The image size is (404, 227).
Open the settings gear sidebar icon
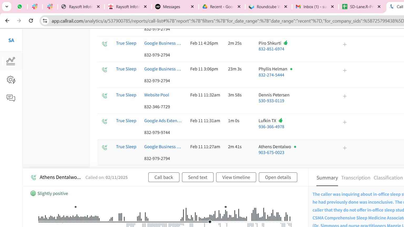11,80
